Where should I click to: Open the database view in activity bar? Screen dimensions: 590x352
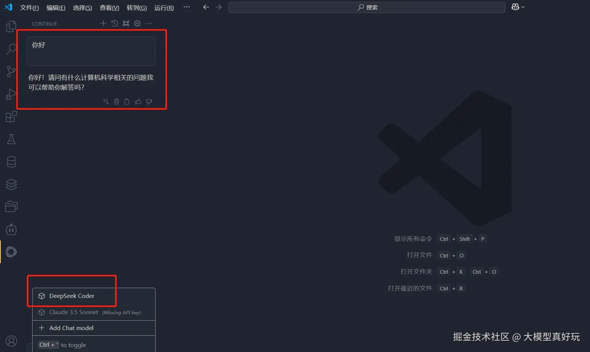(11, 162)
